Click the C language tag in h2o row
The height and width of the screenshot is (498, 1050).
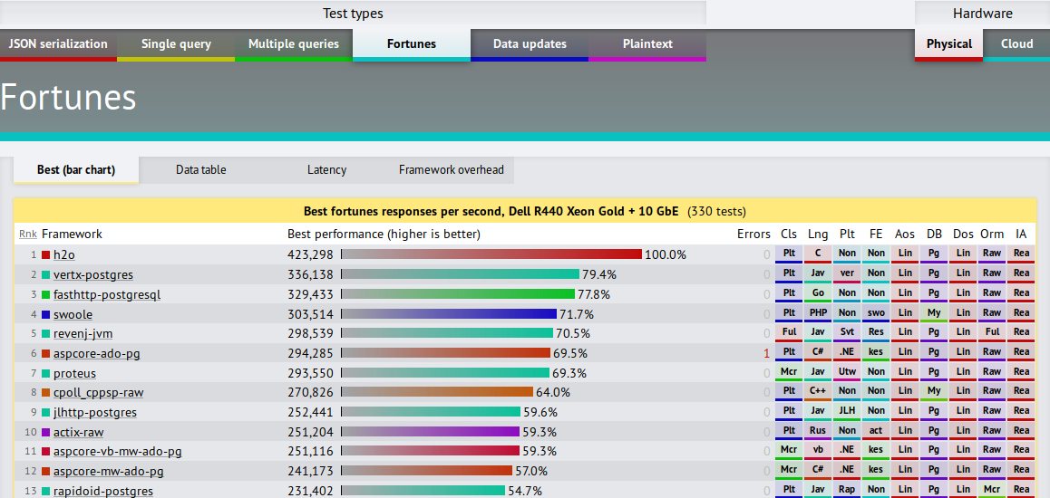[x=818, y=254]
